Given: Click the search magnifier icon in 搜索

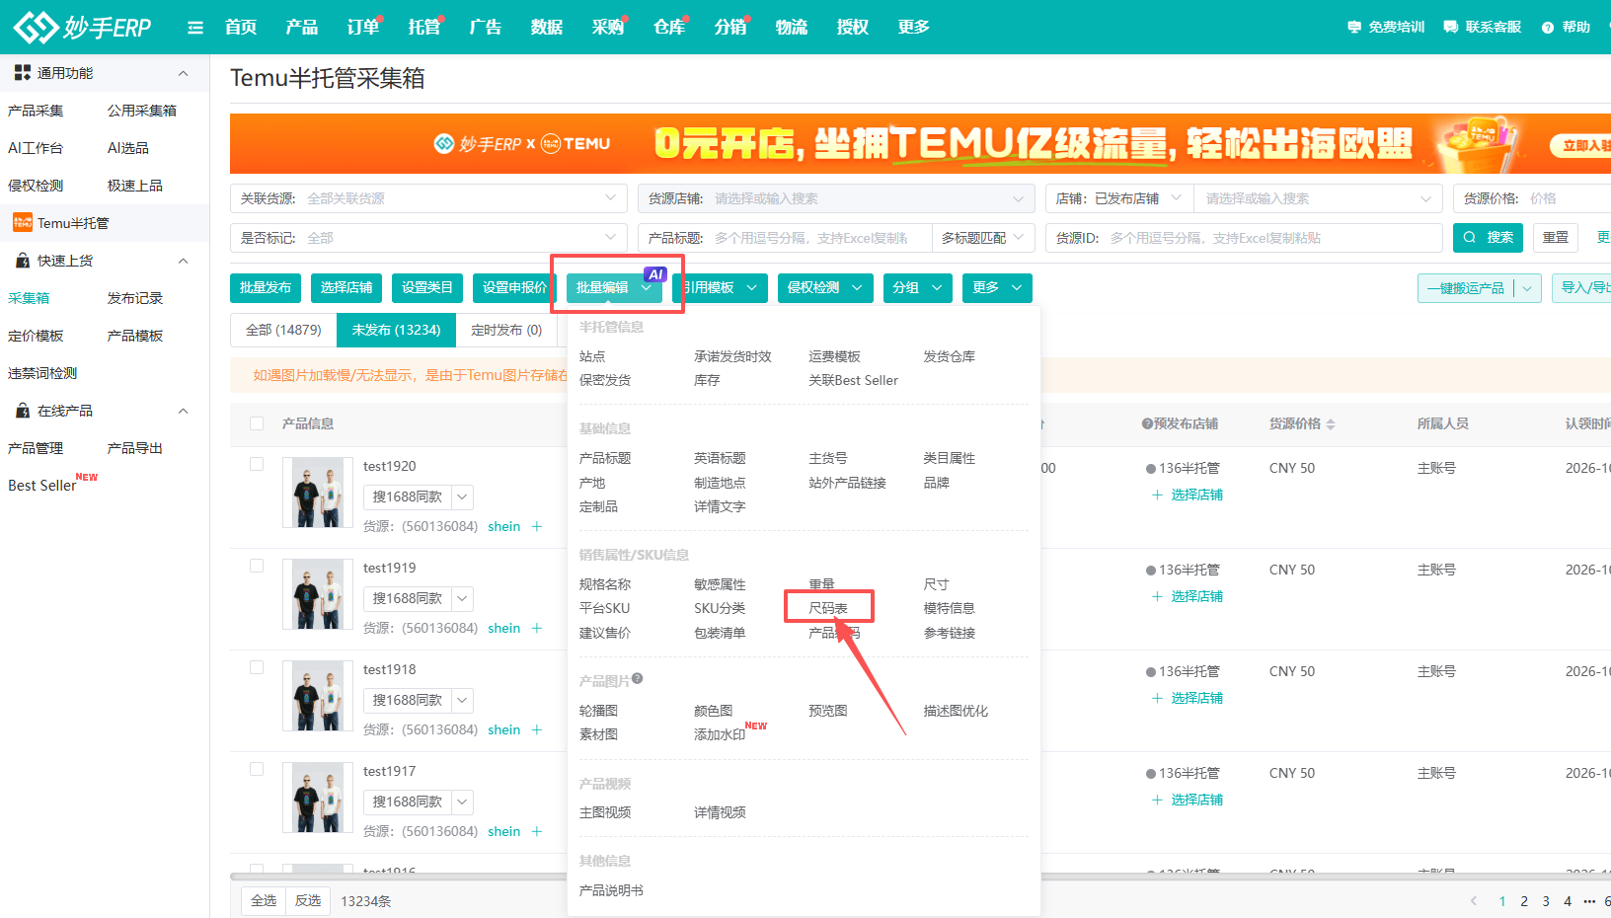Looking at the screenshot, I should pyautogui.click(x=1470, y=238).
